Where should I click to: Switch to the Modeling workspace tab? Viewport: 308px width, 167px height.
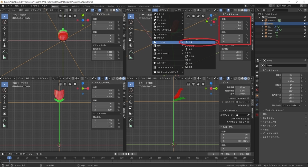click(x=64, y=6)
